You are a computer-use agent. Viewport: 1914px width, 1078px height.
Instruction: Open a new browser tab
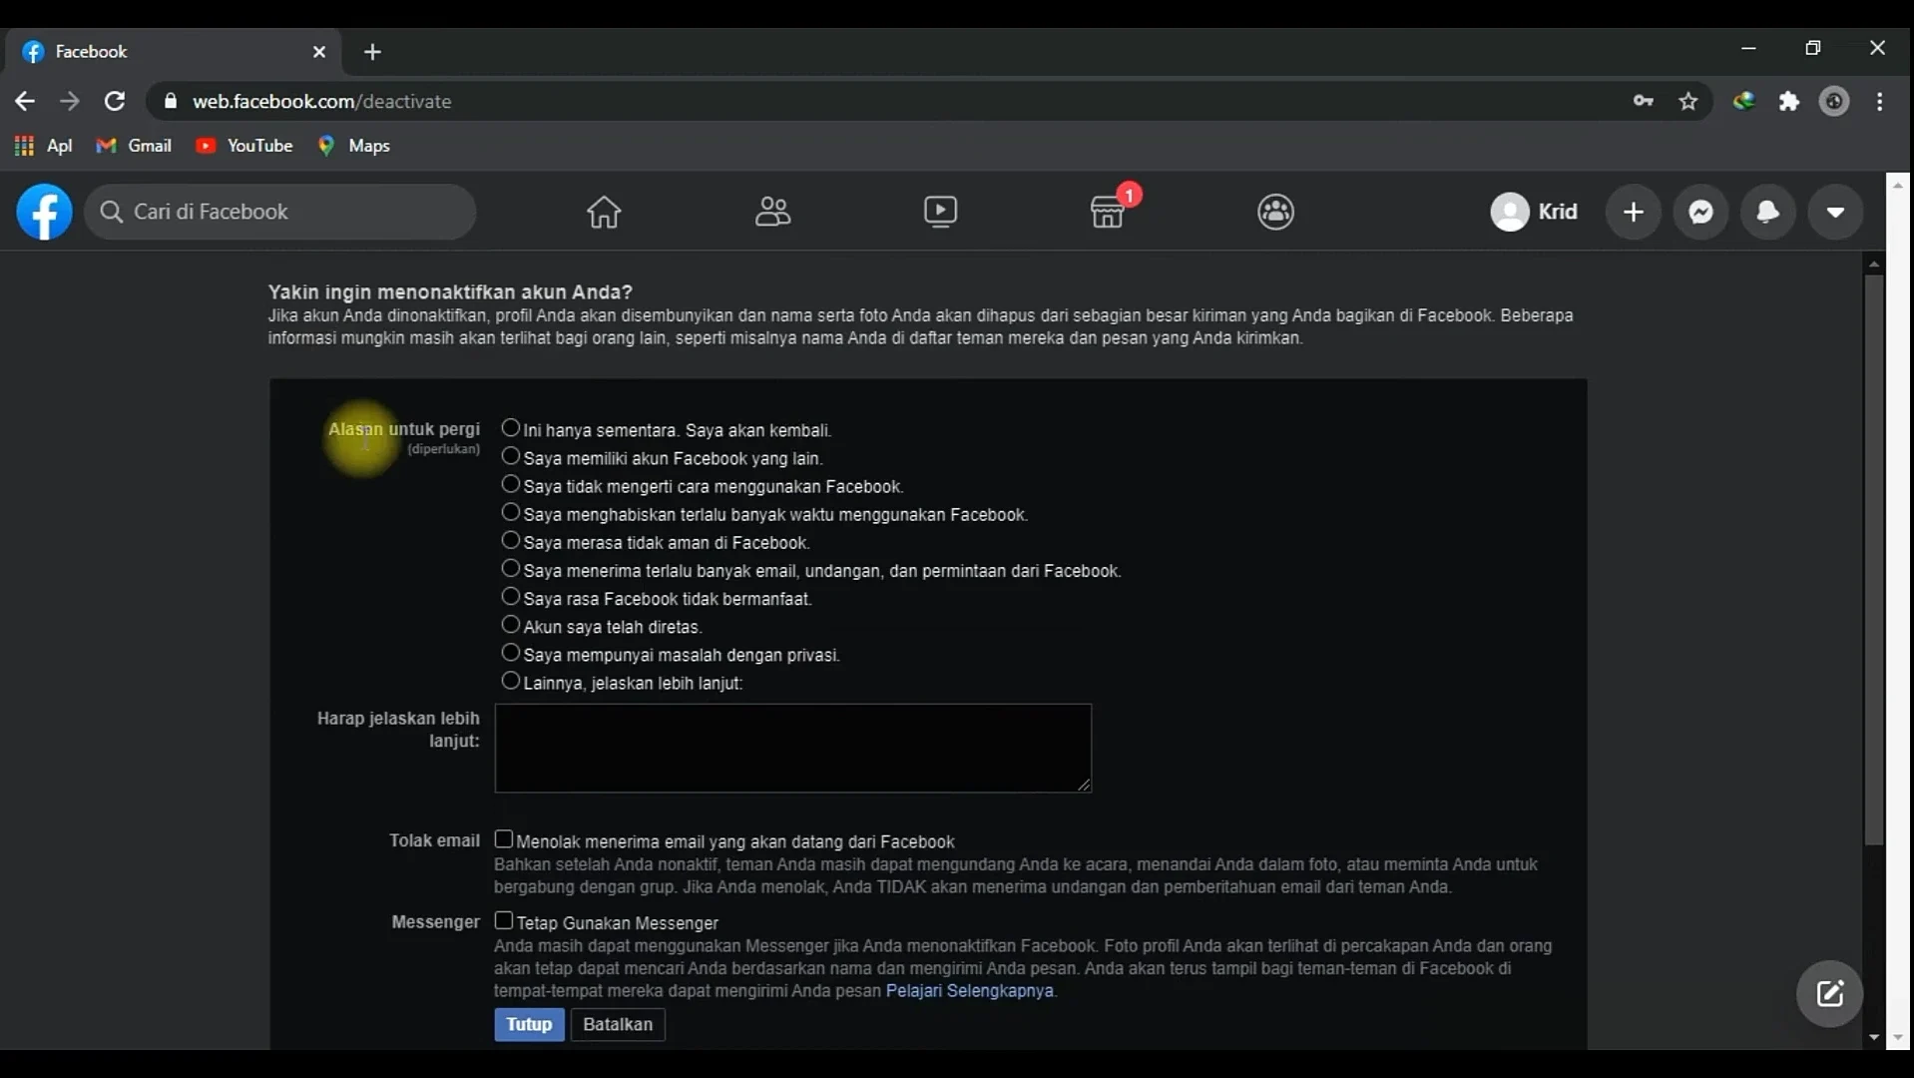(x=372, y=52)
